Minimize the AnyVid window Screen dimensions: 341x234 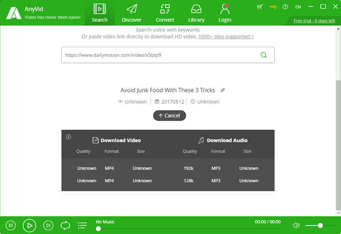pyautogui.click(x=311, y=7)
